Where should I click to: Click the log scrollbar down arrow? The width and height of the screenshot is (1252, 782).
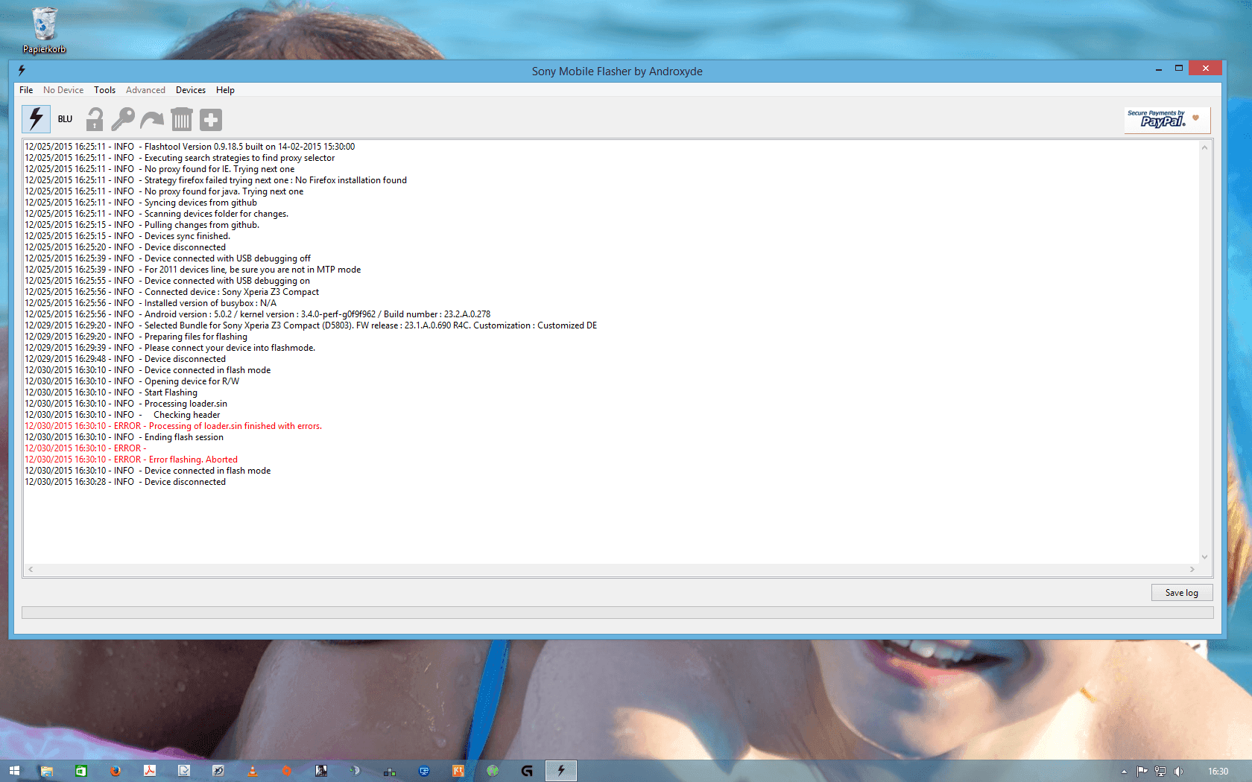(1204, 557)
